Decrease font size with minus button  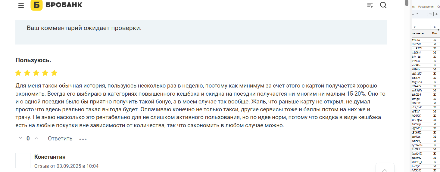pyautogui.click(x=424, y=14)
